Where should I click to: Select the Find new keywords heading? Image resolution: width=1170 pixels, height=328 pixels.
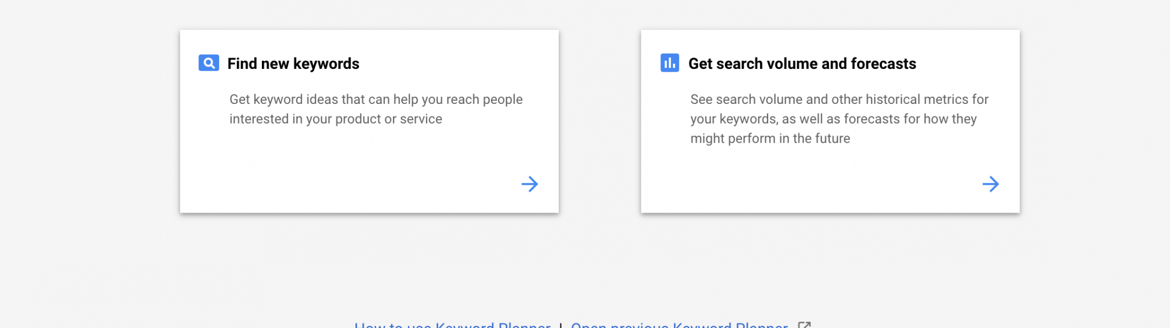pos(293,64)
